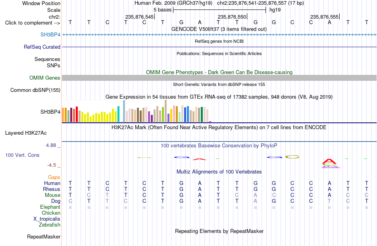Screen dimensions: 377x246
Task: Click the 235,876,545 position marker
Action: (139, 17)
